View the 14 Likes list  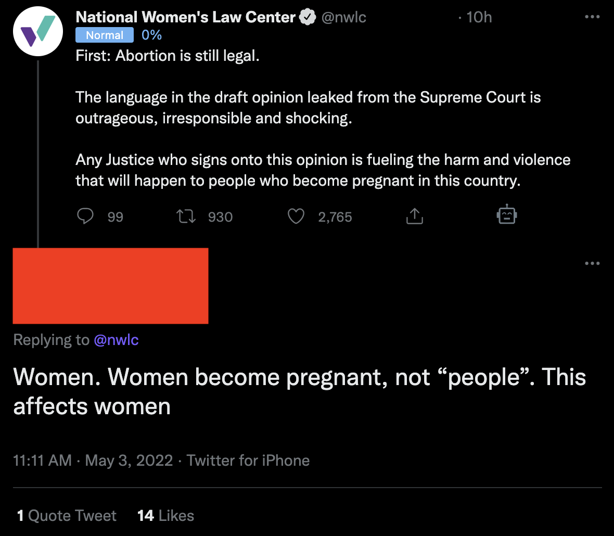(x=165, y=516)
